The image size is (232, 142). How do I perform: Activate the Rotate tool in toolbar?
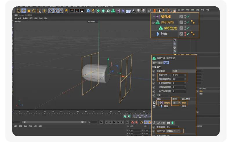[34, 11]
